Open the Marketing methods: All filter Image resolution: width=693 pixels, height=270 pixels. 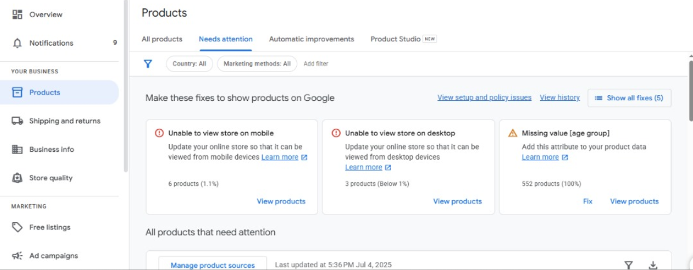pyautogui.click(x=257, y=63)
